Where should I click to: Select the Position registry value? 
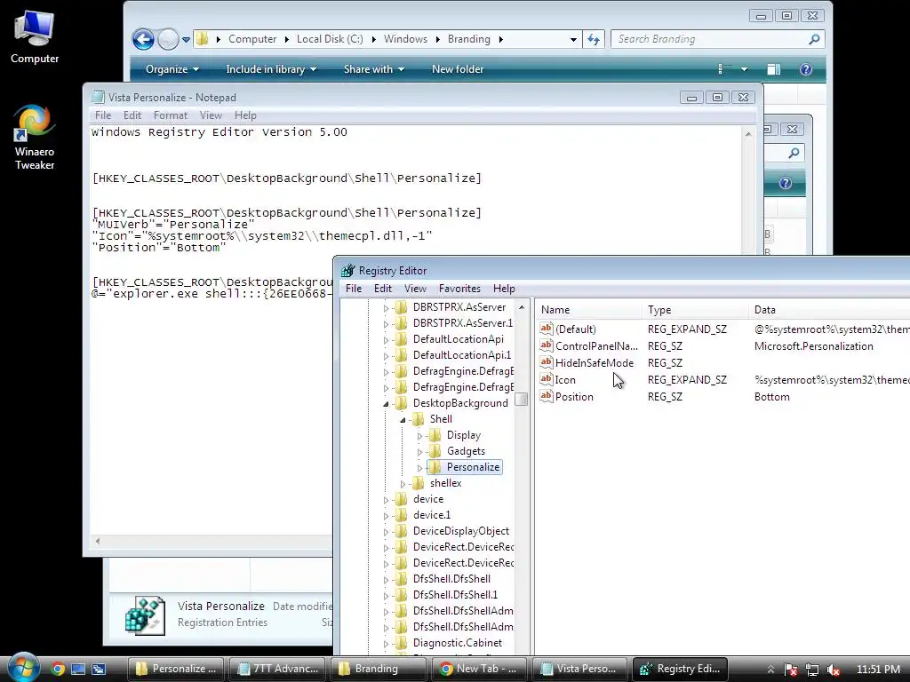574,397
